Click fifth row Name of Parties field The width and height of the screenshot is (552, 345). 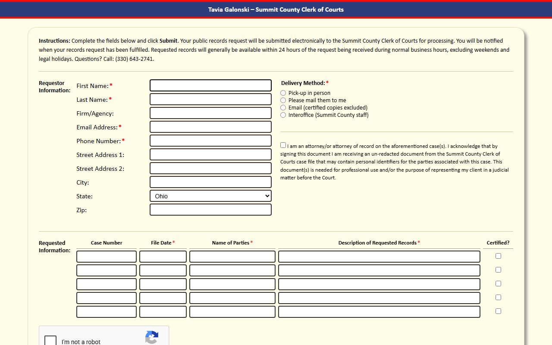pyautogui.click(x=232, y=312)
